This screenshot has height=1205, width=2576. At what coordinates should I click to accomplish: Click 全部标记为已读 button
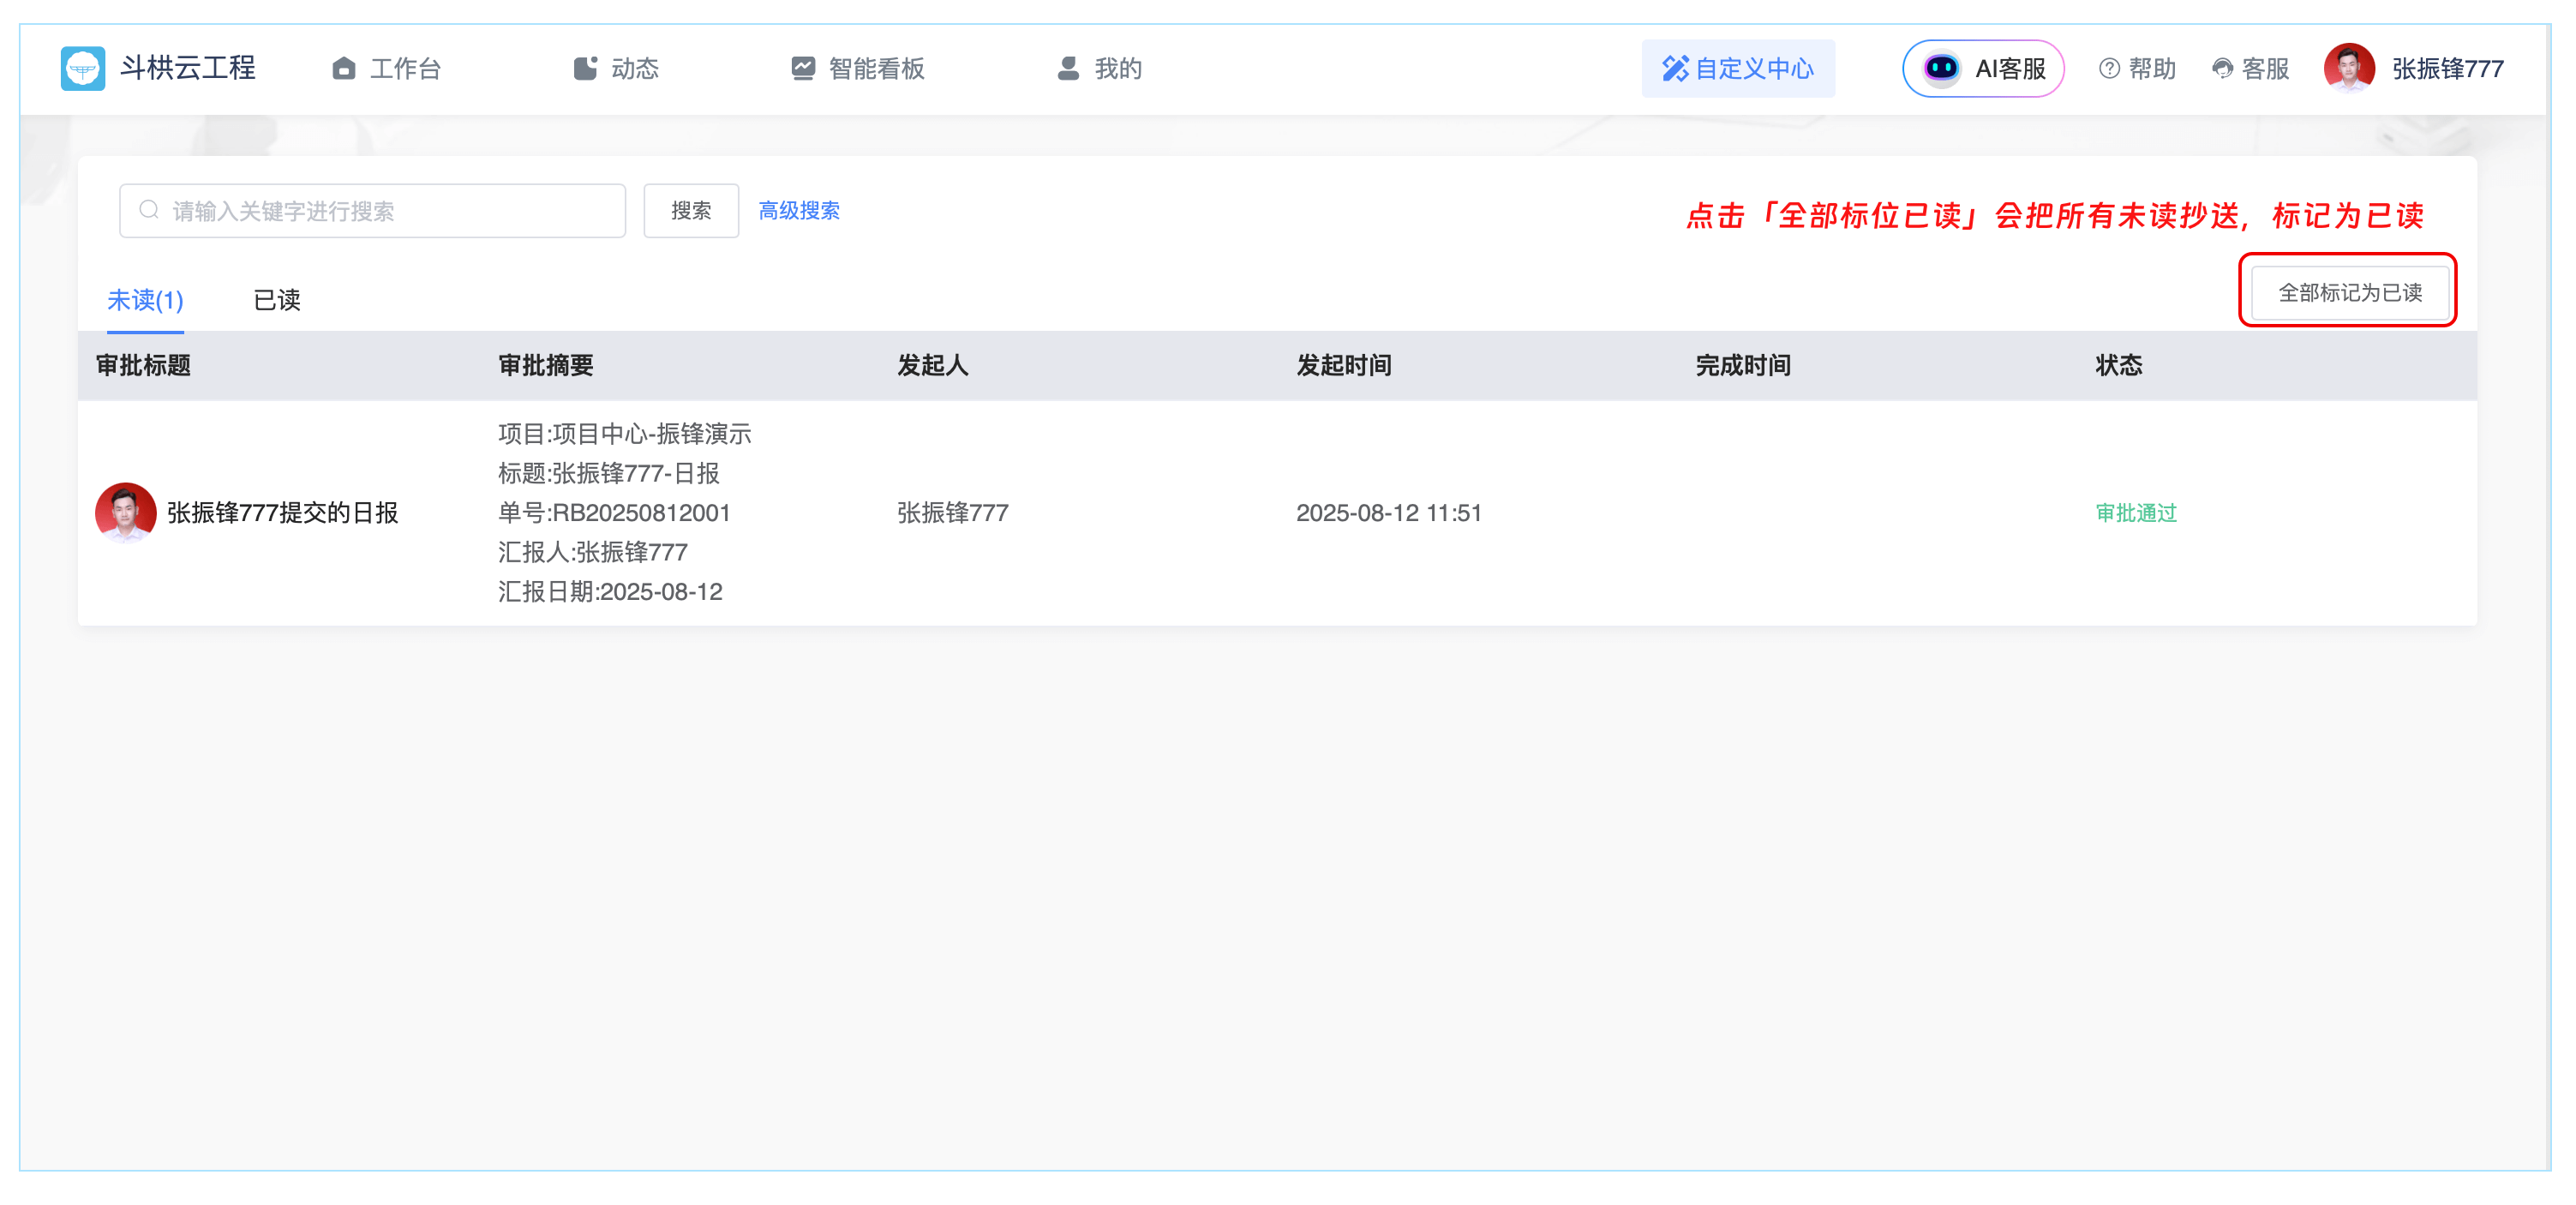pyautogui.click(x=2349, y=292)
